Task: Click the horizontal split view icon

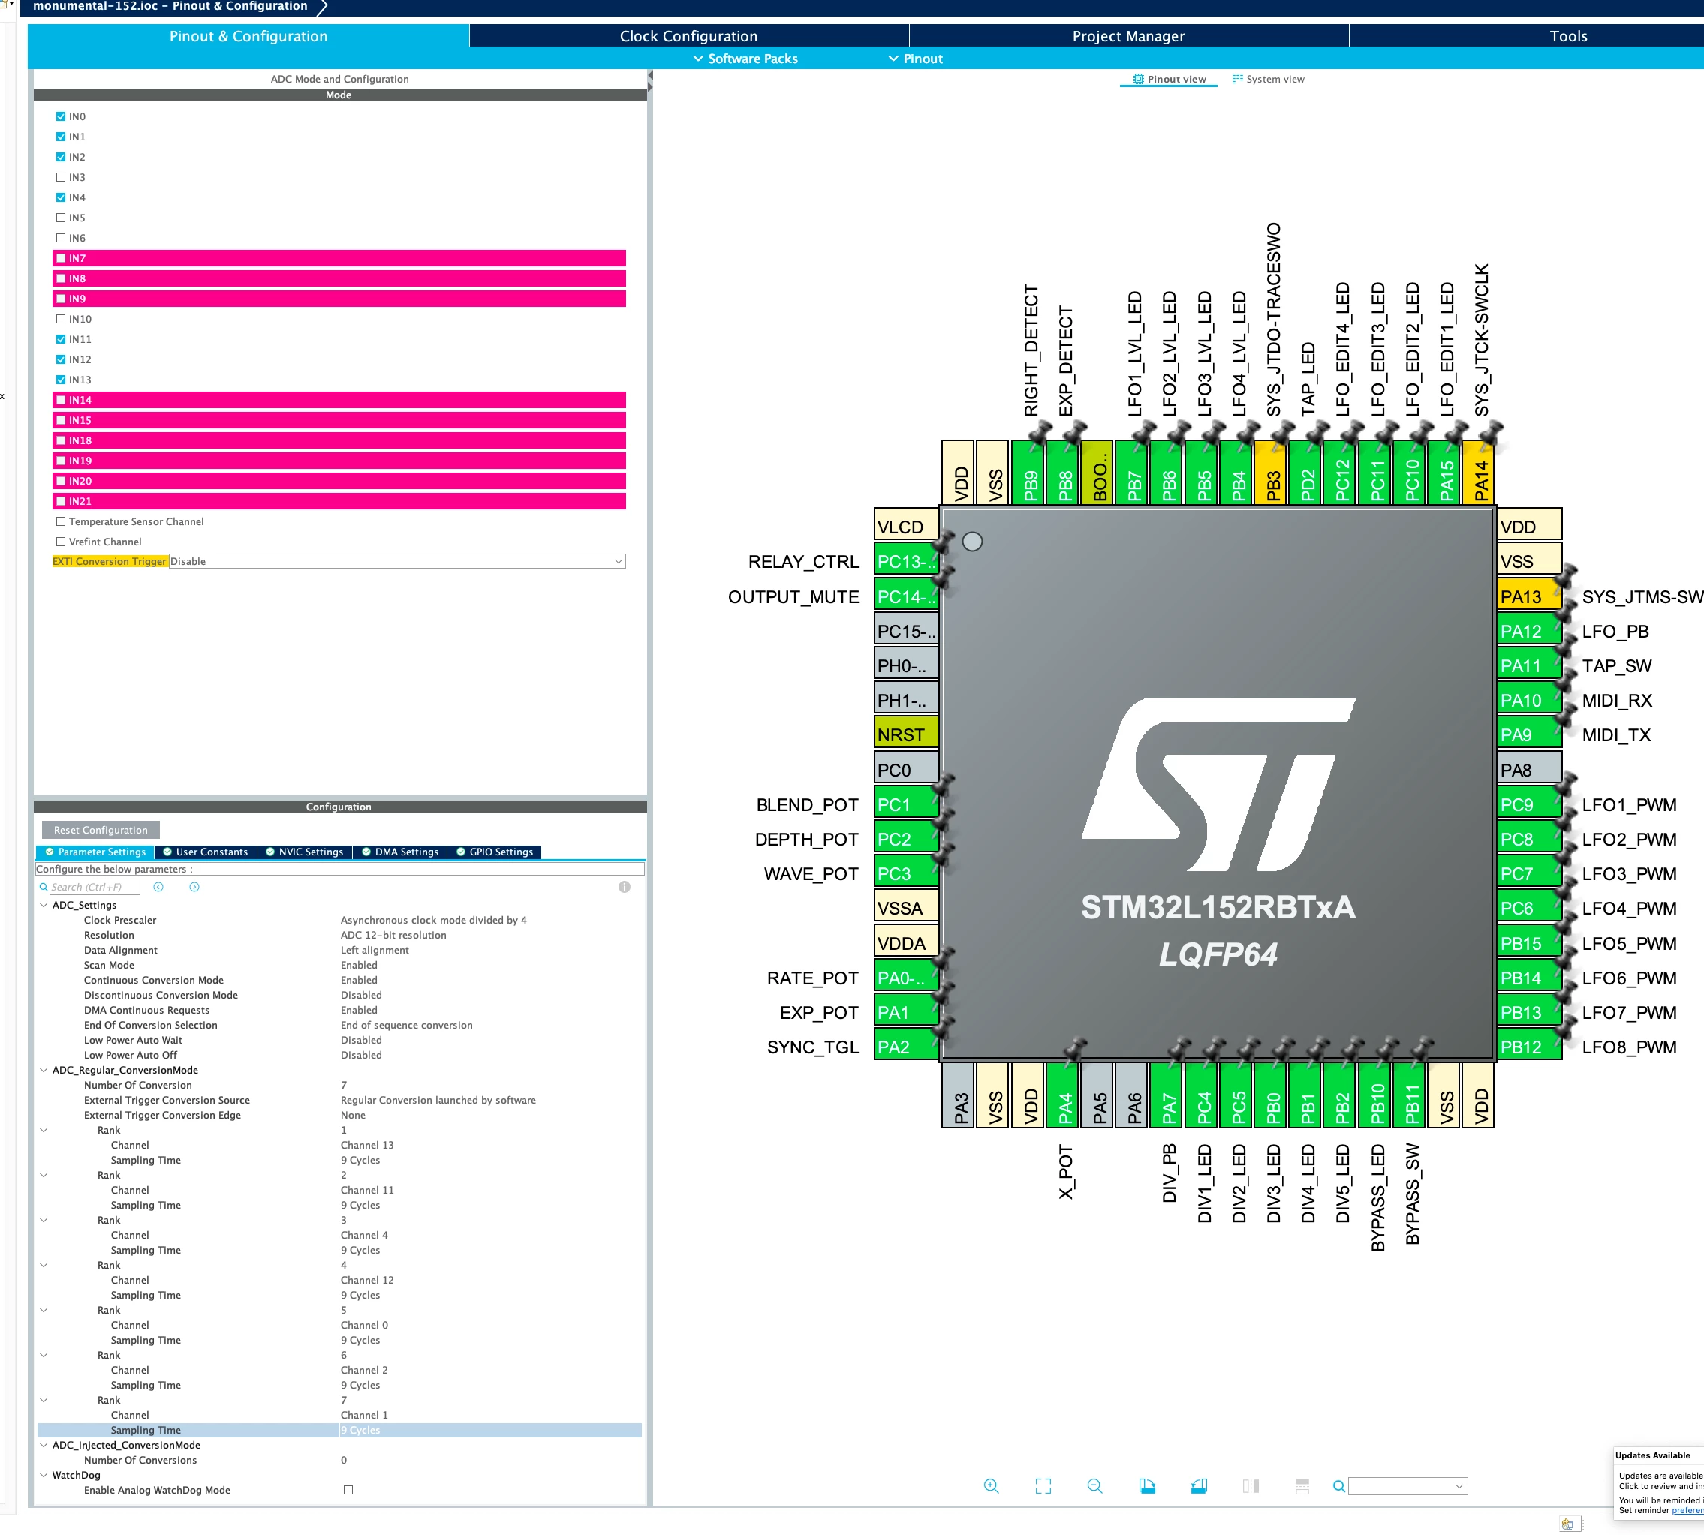Action: click(x=1302, y=1486)
